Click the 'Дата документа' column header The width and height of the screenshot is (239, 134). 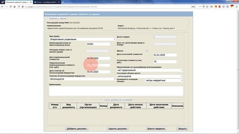click(x=116, y=106)
